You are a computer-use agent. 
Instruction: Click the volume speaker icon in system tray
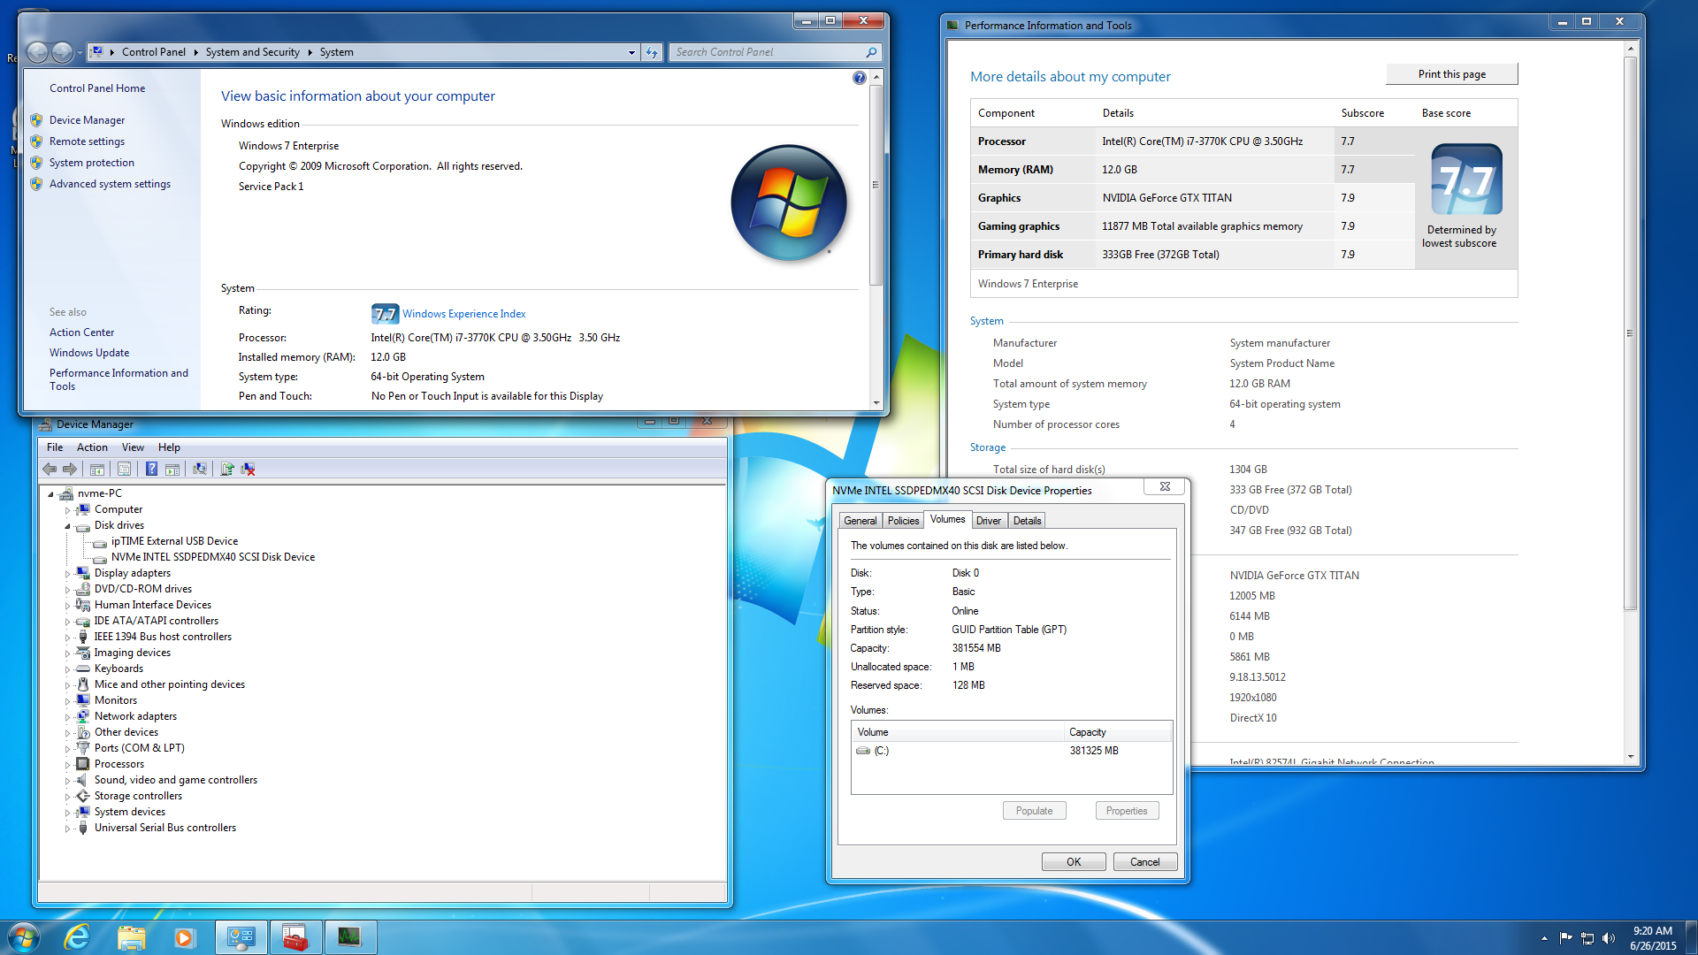tap(1608, 938)
